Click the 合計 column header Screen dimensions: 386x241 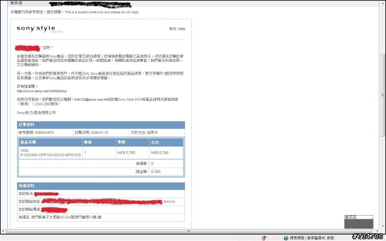tap(166, 142)
